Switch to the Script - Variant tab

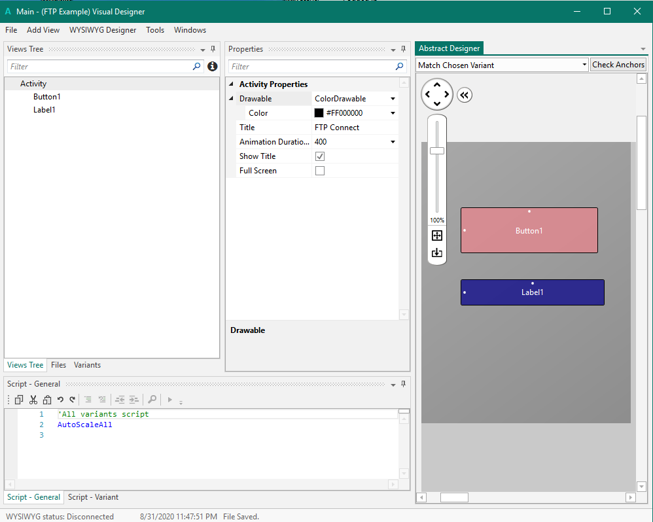point(92,497)
